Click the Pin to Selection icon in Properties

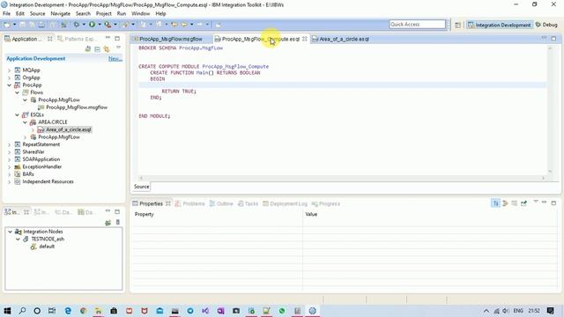tap(523, 203)
